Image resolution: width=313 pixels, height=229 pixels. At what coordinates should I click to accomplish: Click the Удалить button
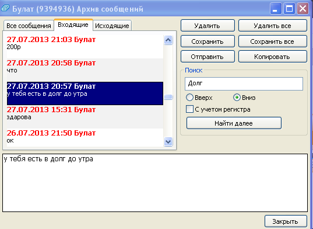tap(208, 26)
